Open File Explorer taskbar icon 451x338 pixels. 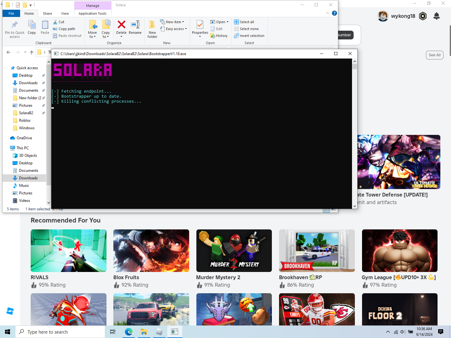(x=144, y=332)
